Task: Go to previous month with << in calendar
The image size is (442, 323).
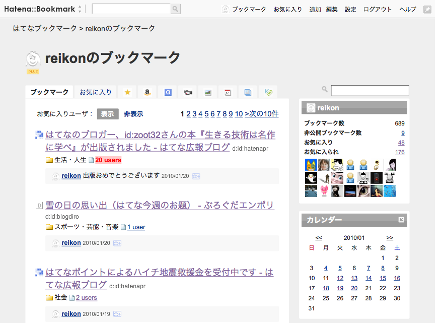Action: (x=319, y=238)
